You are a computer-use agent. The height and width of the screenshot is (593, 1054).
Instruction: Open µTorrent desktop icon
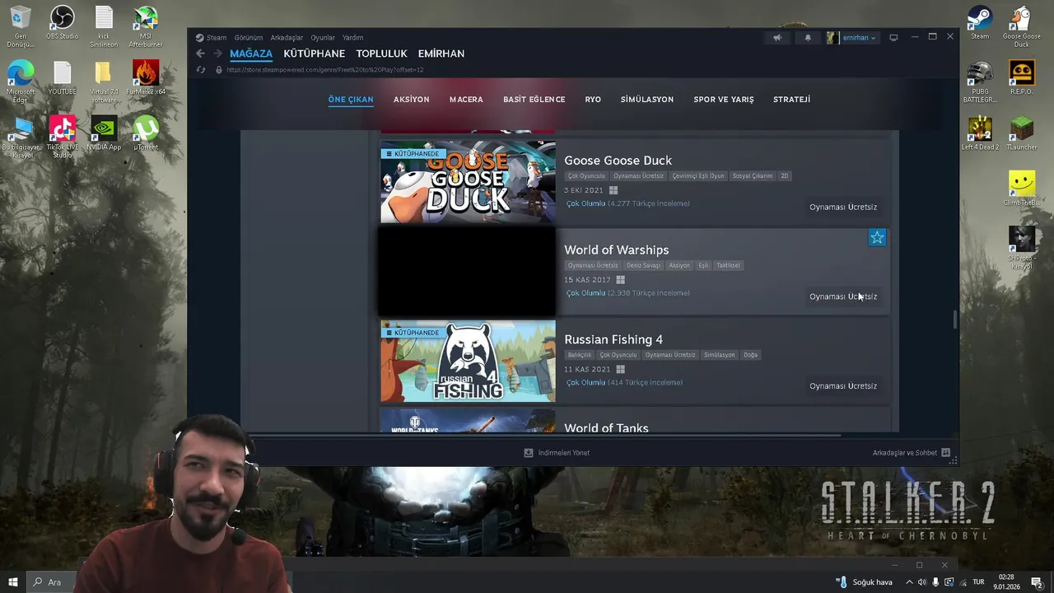pos(146,133)
